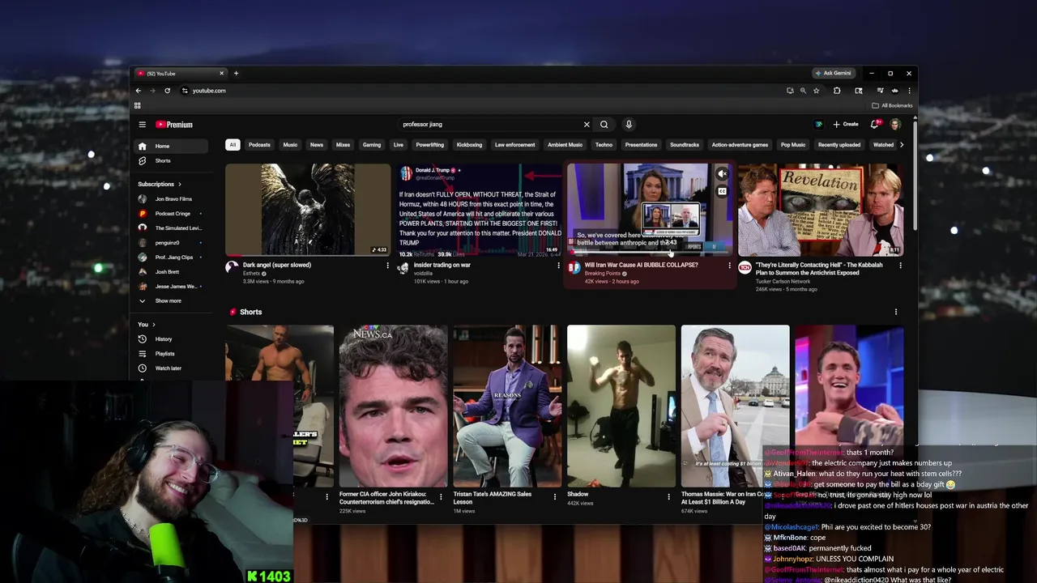Show more filter chips with right arrow
This screenshot has height=583, width=1037.
click(902, 145)
